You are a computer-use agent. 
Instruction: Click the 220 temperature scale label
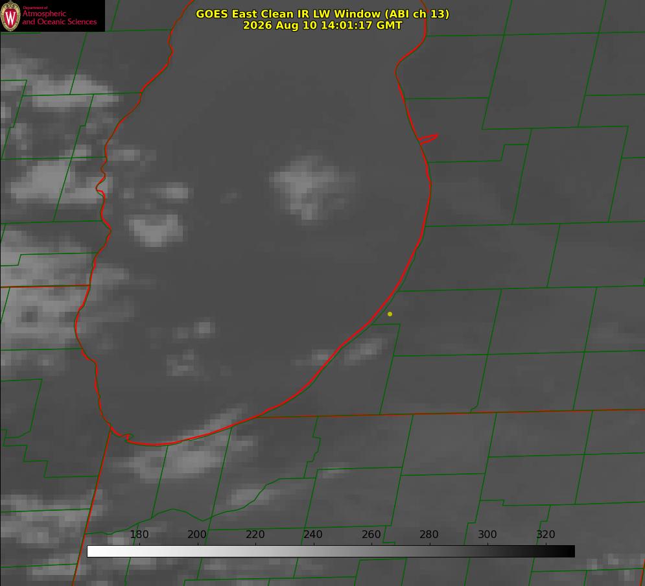(255, 534)
